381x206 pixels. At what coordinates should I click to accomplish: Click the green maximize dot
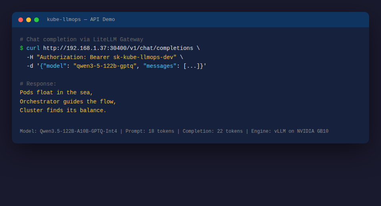37,20
